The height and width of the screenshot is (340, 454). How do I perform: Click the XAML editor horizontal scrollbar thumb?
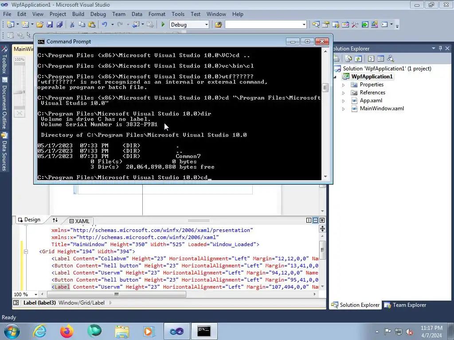pyautogui.click(x=117, y=294)
